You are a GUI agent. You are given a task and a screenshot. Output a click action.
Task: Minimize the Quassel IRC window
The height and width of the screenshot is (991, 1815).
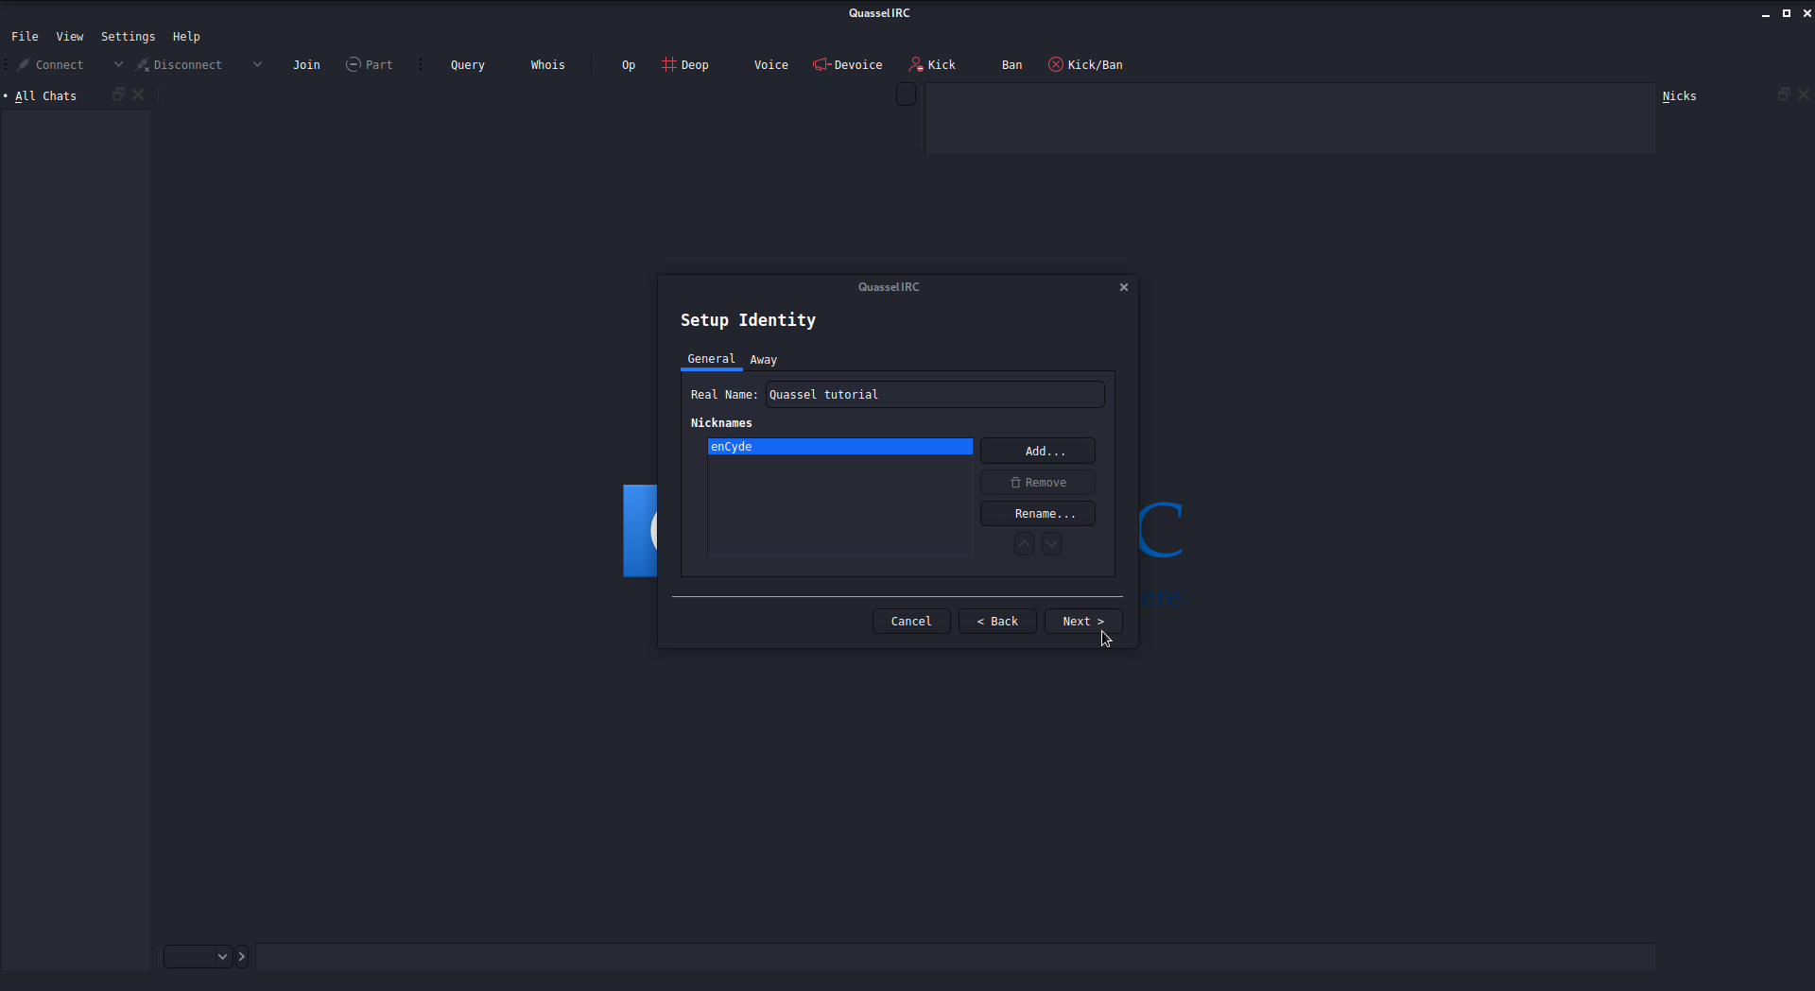[1765, 13]
